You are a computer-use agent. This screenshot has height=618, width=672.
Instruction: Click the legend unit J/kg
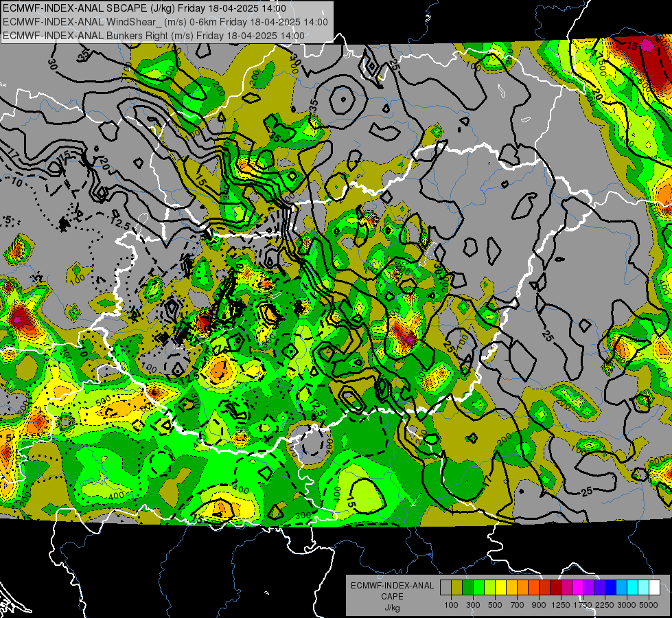point(393,608)
